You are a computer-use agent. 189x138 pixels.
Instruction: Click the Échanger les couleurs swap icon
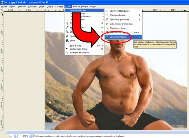tap(67, 52)
